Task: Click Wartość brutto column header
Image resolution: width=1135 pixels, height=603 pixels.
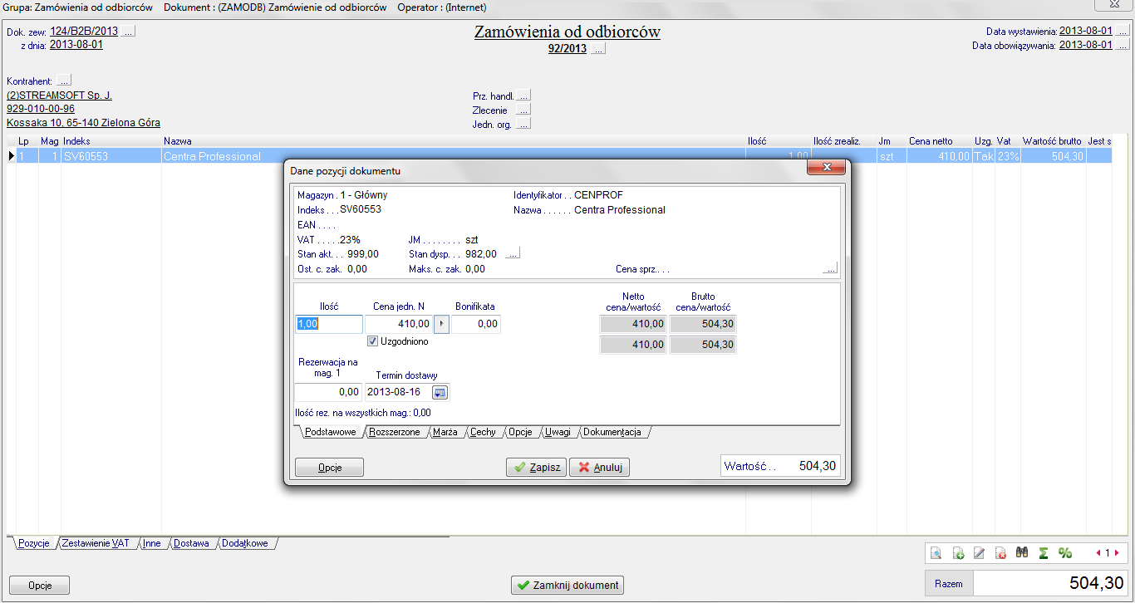Action: (1054, 141)
